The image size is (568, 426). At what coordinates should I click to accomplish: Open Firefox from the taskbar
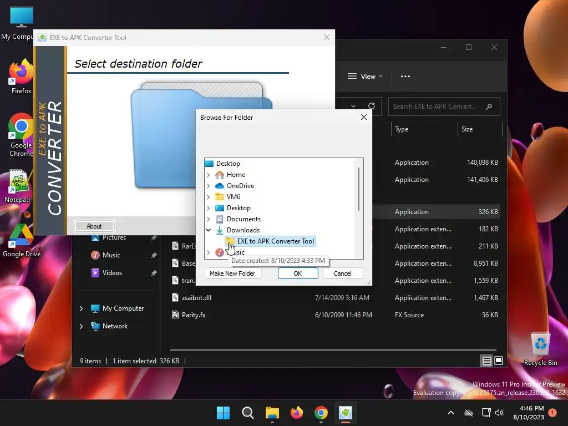coord(297,413)
